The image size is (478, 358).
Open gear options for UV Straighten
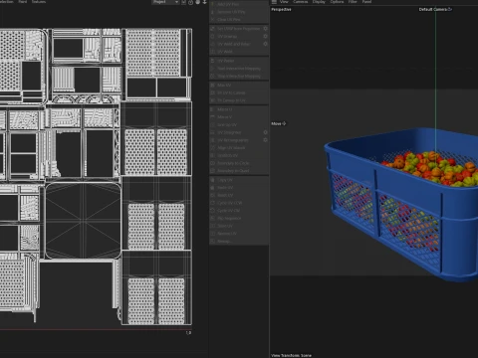[x=265, y=132]
